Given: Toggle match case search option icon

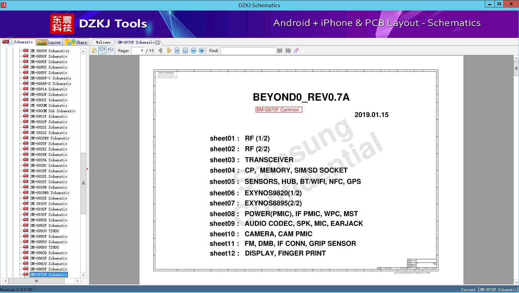Looking at the screenshot, I should [296, 50].
